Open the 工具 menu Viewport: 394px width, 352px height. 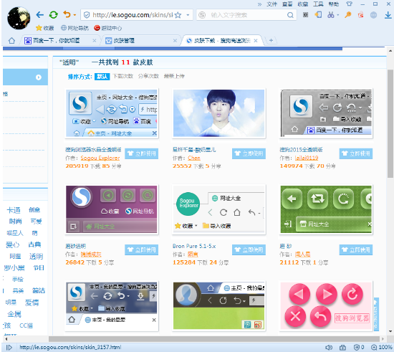318,4
